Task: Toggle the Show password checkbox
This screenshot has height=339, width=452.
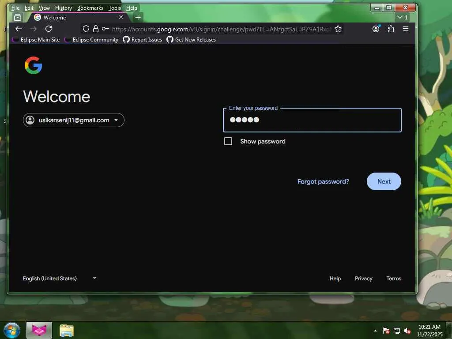Action: 228,141
